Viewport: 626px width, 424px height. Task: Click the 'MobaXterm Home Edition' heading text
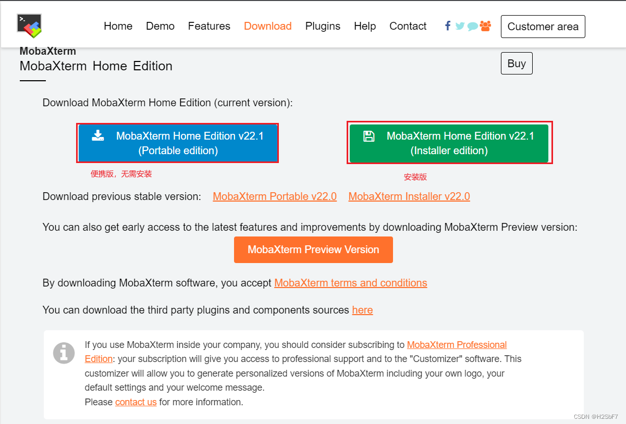coord(96,66)
